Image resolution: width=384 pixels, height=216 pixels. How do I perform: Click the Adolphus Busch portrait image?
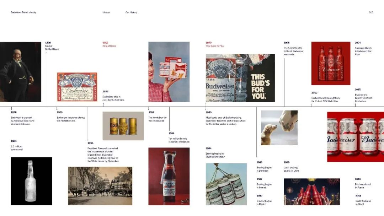click(21, 72)
